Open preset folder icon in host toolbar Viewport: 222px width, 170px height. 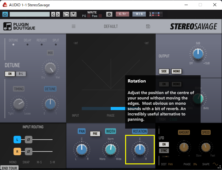[x=66, y=14]
